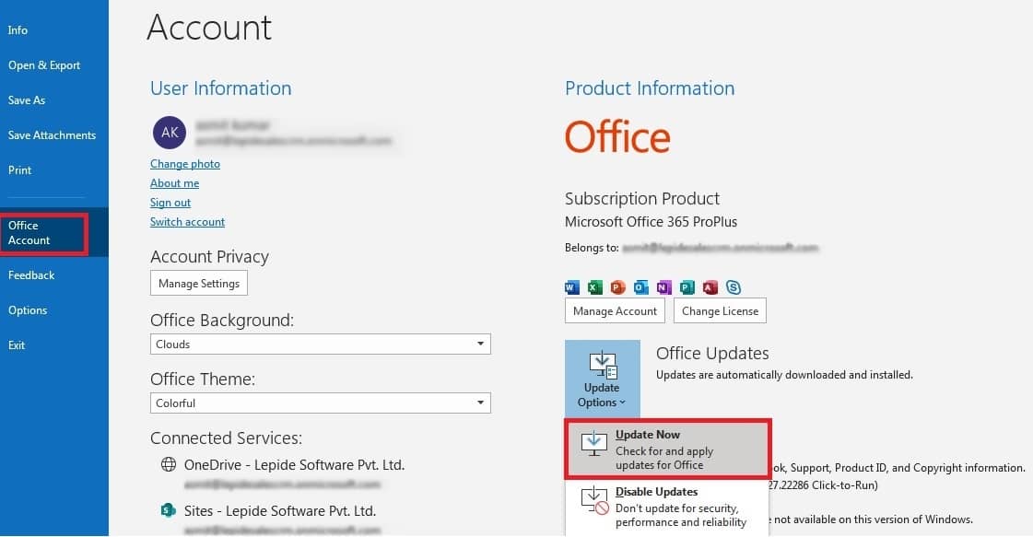The width and height of the screenshot is (1033, 537).
Task: Select Save As in the sidebar
Action: tap(27, 100)
